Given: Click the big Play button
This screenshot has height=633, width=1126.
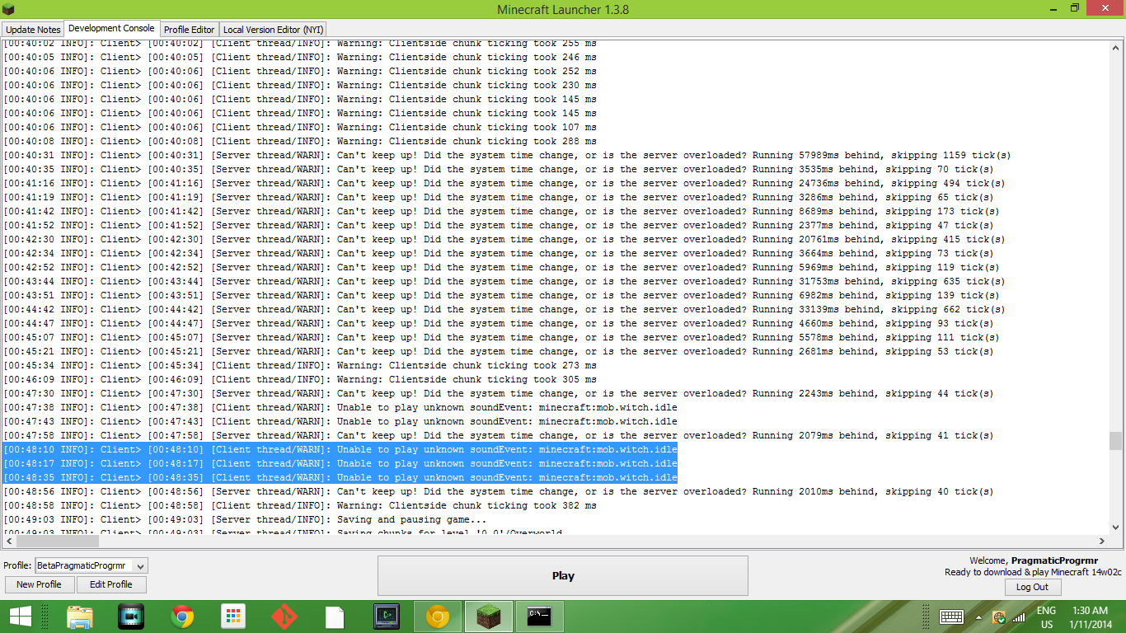Looking at the screenshot, I should click(x=563, y=575).
